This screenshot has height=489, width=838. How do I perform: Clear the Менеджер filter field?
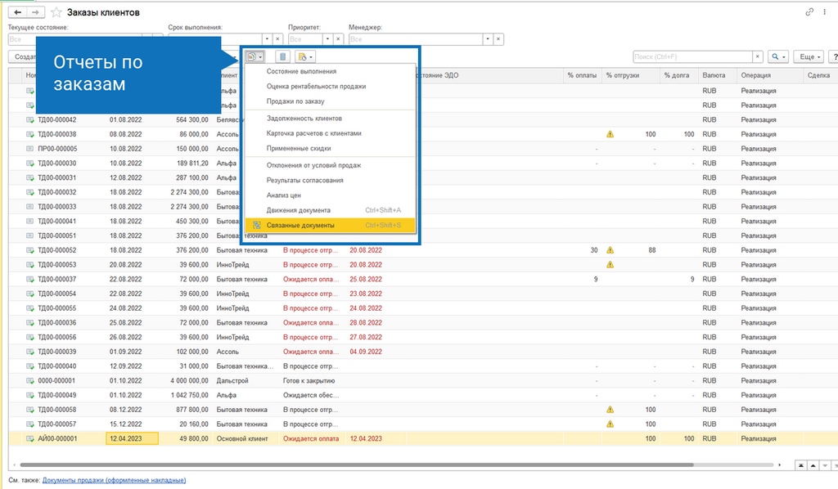point(498,39)
